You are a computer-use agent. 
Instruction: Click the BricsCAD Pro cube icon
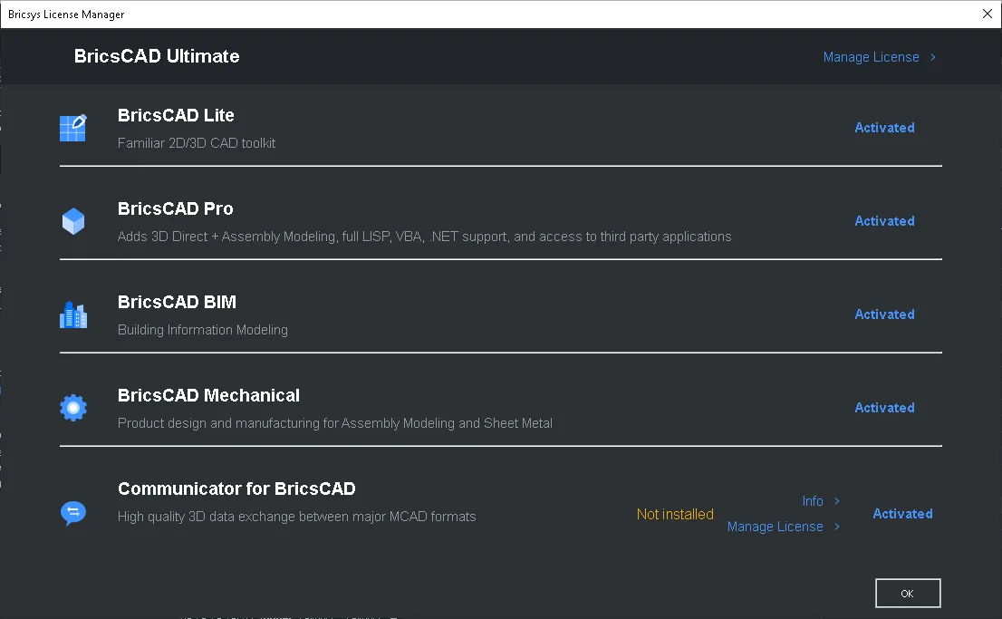pos(72,221)
